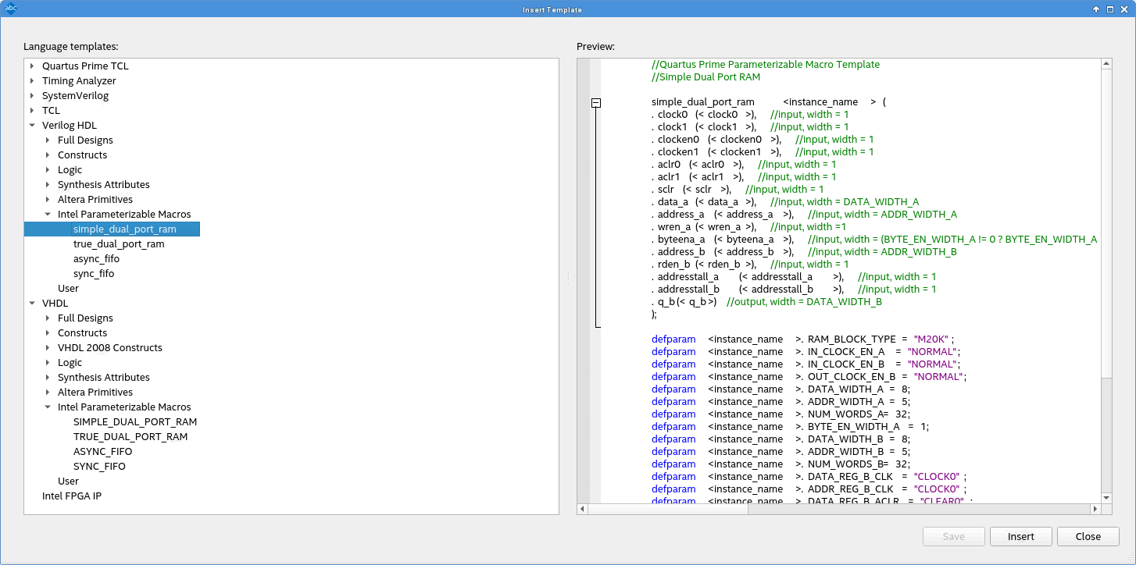Collapse the code fold marker in preview
This screenshot has height=565, width=1136.
(x=595, y=102)
